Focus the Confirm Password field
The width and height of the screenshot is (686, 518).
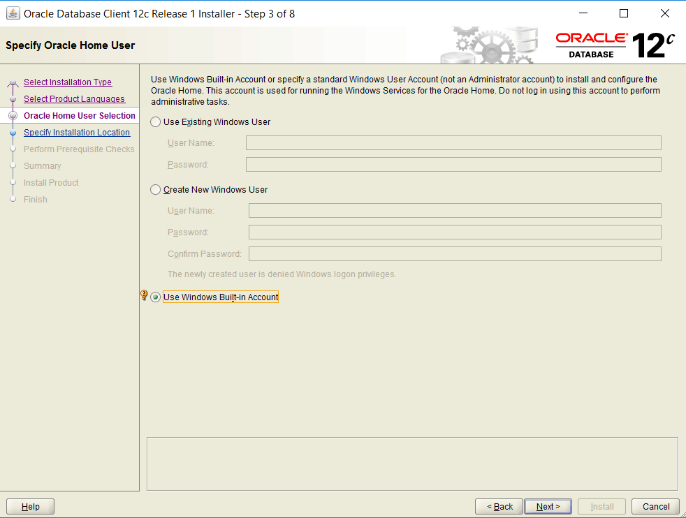point(455,254)
